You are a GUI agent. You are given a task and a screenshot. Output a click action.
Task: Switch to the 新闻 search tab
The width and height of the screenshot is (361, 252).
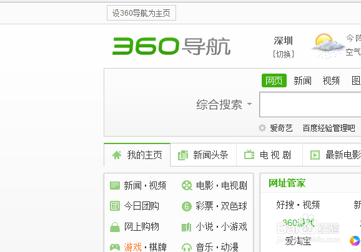click(x=302, y=80)
